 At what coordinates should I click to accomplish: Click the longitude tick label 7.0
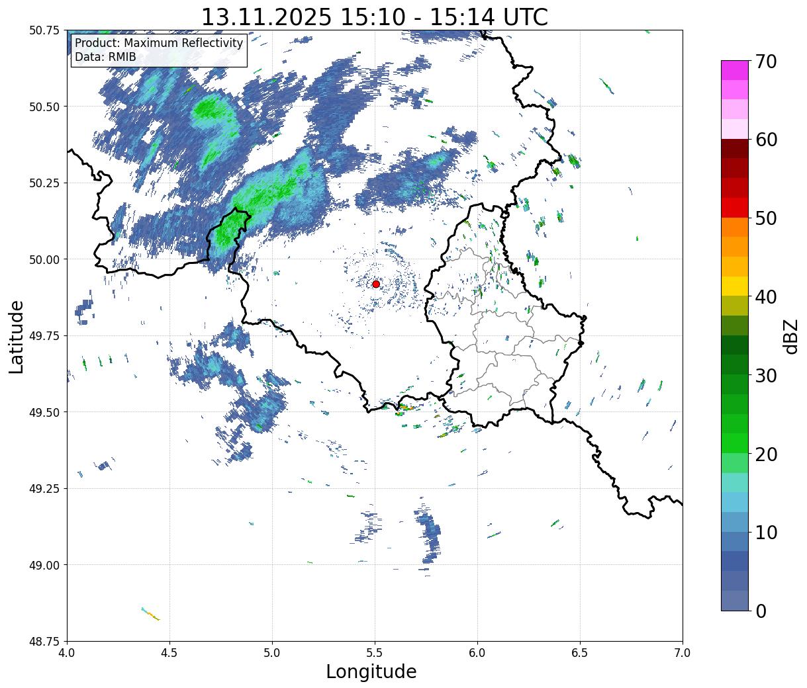(x=683, y=653)
